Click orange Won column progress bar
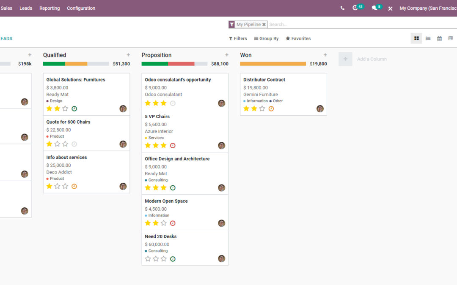The image size is (457, 285). point(273,64)
